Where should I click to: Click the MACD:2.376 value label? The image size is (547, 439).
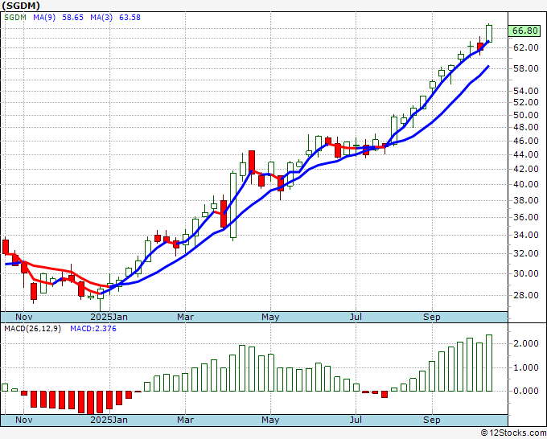tap(93, 329)
